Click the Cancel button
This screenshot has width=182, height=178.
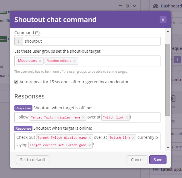tap(137, 160)
